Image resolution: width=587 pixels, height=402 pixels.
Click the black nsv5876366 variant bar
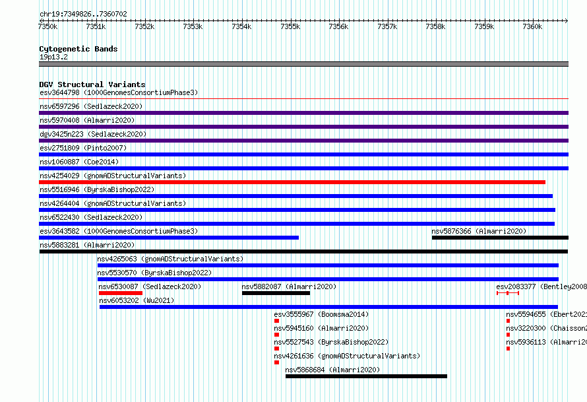(500, 238)
